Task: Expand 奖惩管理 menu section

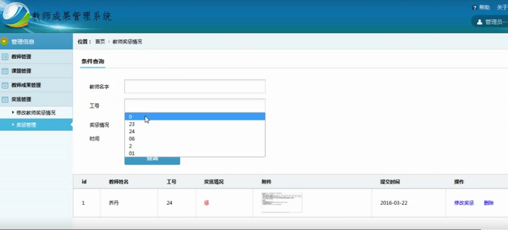Action: click(x=36, y=99)
